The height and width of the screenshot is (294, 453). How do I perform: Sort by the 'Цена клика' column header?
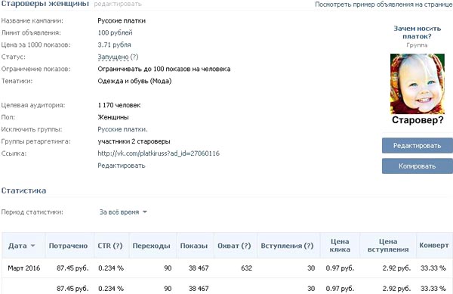point(340,246)
